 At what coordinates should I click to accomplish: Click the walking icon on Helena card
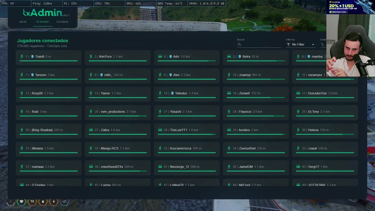298,130
